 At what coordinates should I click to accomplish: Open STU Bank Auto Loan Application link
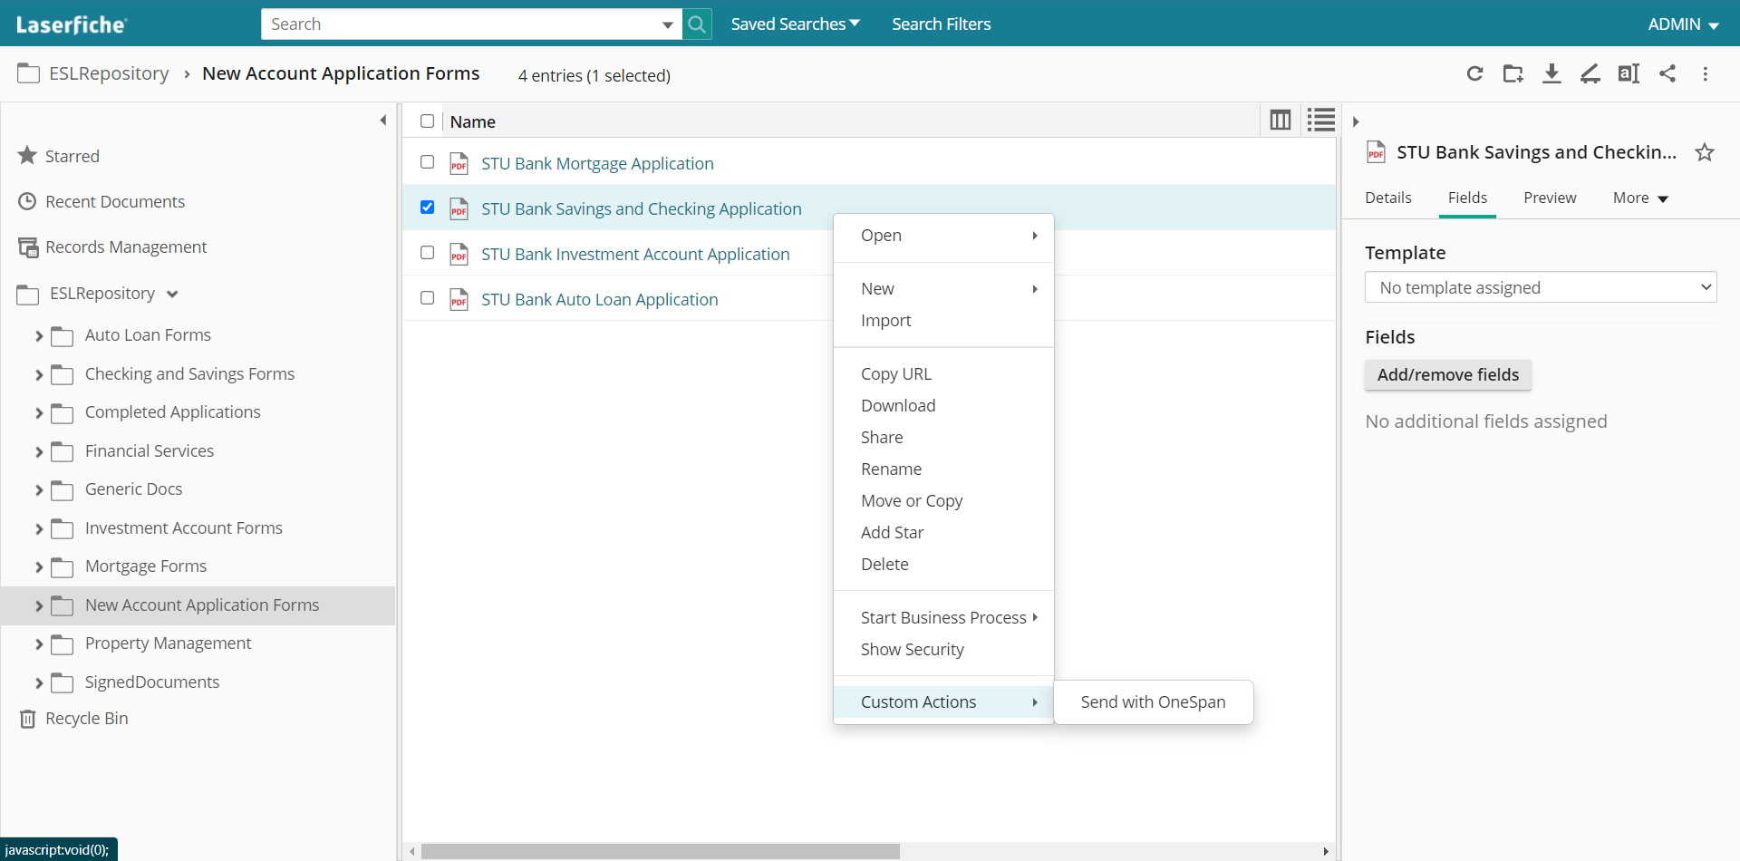click(x=599, y=299)
